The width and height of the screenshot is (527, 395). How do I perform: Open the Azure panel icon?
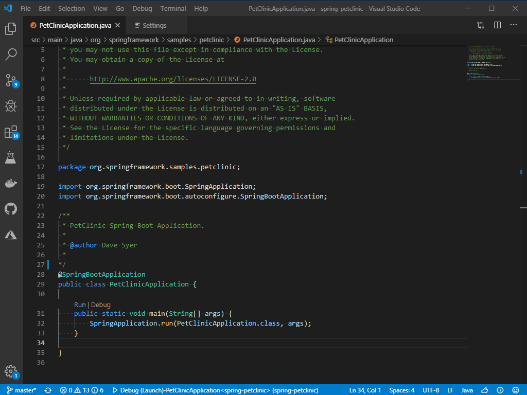pyautogui.click(x=11, y=235)
